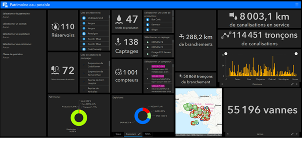Click the pumping stations icon beside 72
The image size is (302, 141).
click(55, 71)
